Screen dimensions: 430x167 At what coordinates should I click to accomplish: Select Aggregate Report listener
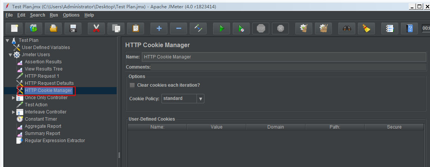[x=43, y=126]
